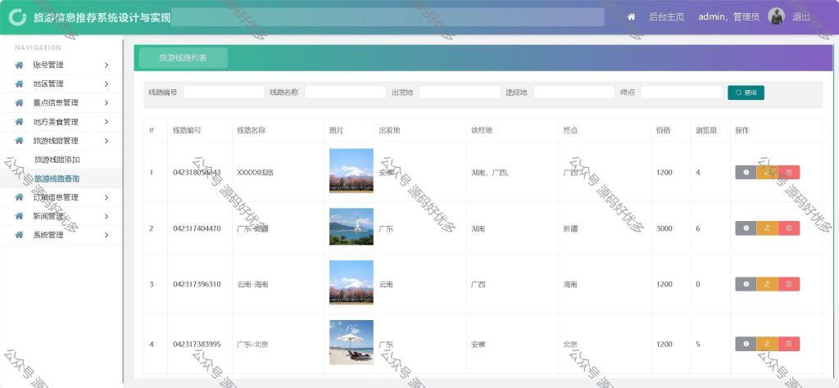Click the 查询 search button
The image size is (839, 388).
tap(746, 92)
